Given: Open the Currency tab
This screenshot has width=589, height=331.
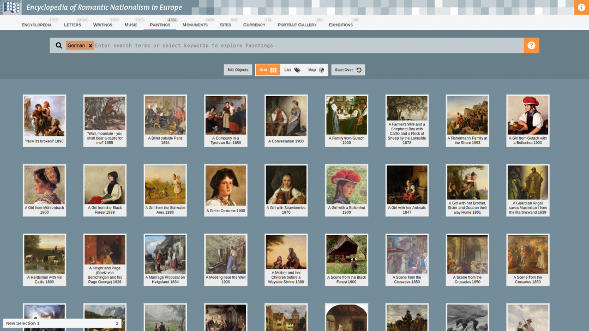Looking at the screenshot, I should [x=254, y=25].
